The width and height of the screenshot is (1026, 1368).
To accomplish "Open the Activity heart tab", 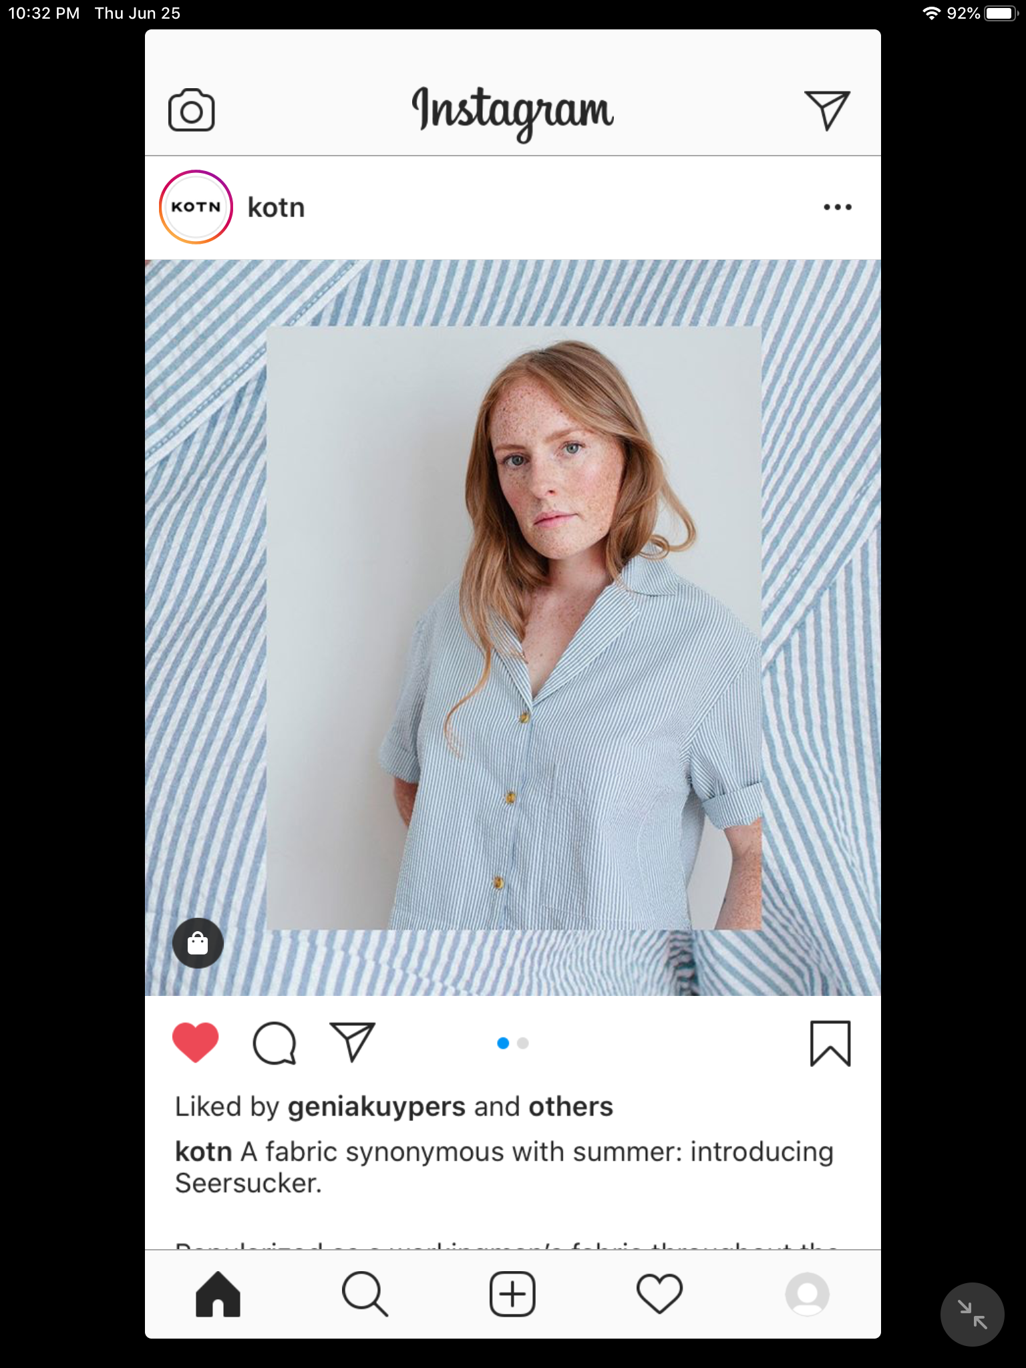I will tap(659, 1294).
